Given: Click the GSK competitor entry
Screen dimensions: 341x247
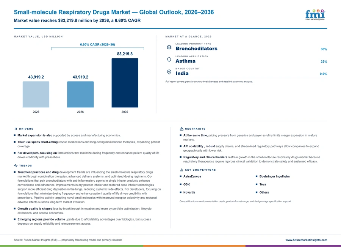Looking at the screenshot, I should 186,184.
